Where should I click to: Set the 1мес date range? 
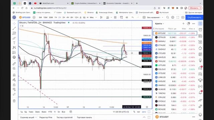coord(31,112)
